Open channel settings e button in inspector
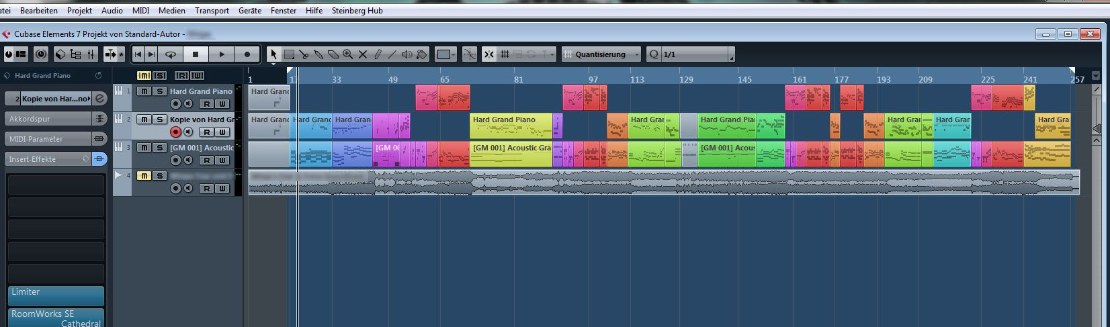Image resolution: width=1110 pixels, height=327 pixels. (x=99, y=99)
